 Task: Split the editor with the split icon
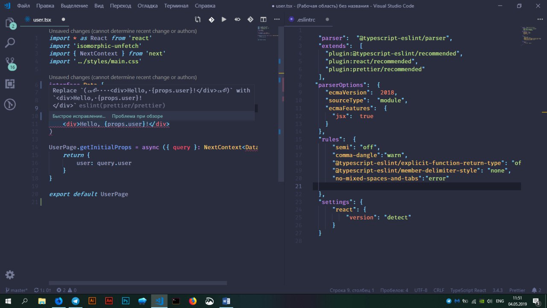(263, 19)
